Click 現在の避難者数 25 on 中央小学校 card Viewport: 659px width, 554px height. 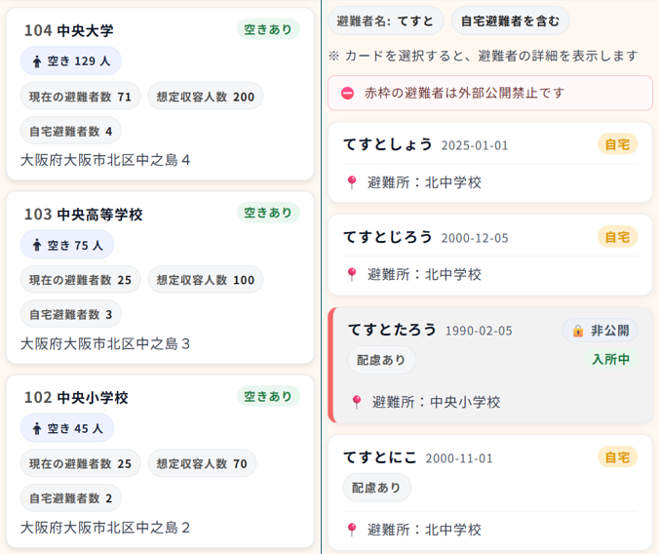pyautogui.click(x=80, y=463)
